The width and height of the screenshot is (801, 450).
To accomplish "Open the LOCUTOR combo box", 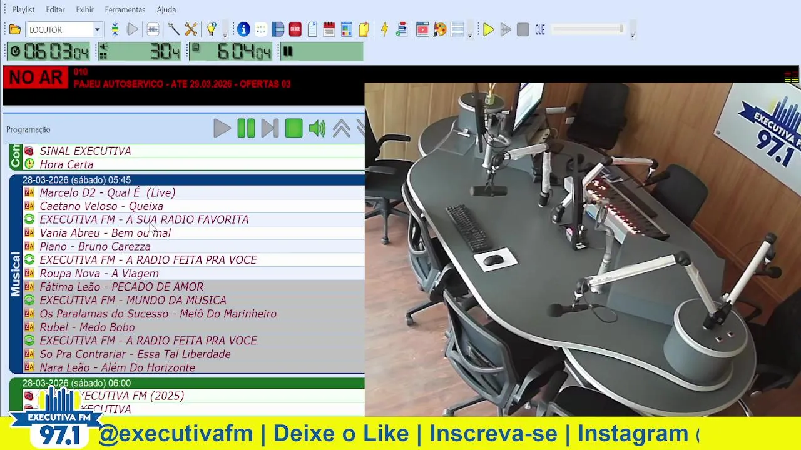I will tap(64, 29).
